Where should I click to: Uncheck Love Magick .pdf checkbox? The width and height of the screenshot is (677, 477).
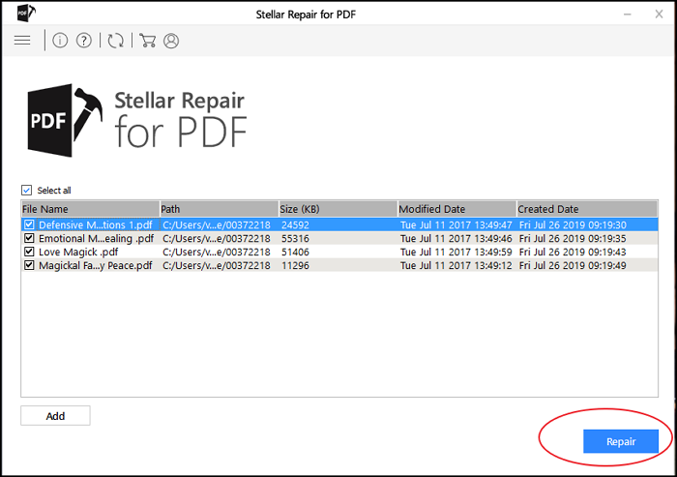pyautogui.click(x=29, y=252)
